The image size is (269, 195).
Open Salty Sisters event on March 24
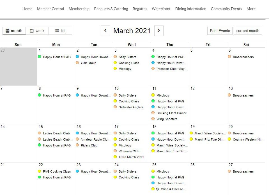[x=127, y=171]
